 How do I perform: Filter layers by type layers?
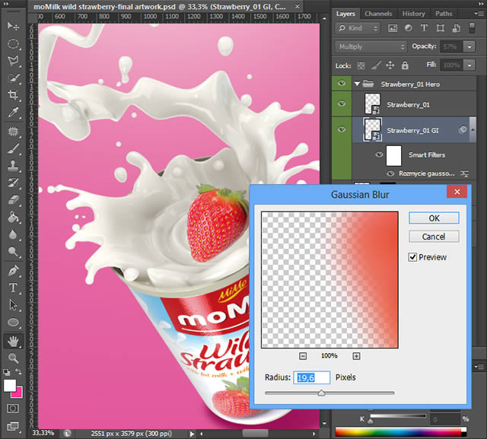(x=424, y=28)
